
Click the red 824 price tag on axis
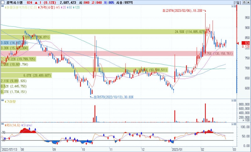coord(246,43)
